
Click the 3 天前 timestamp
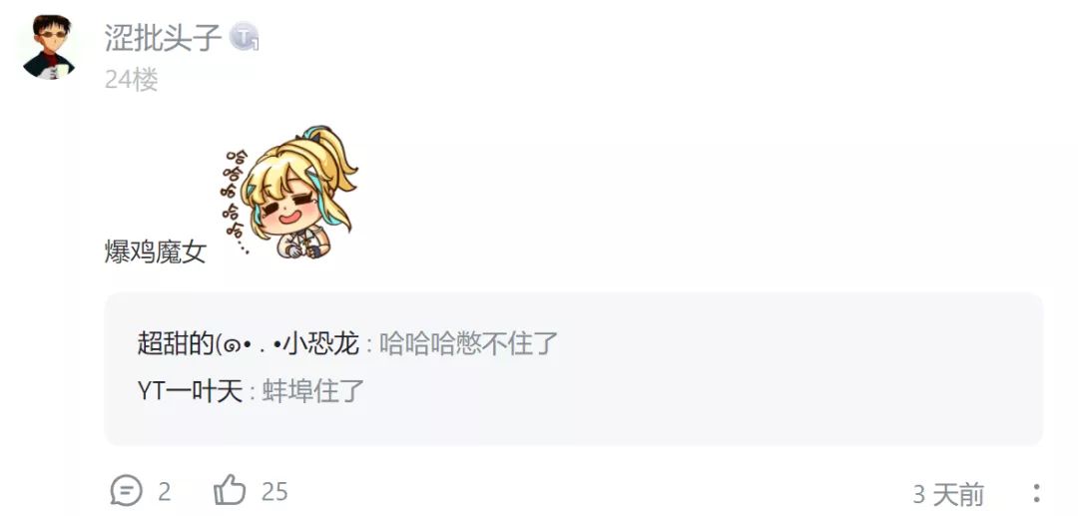click(x=948, y=495)
